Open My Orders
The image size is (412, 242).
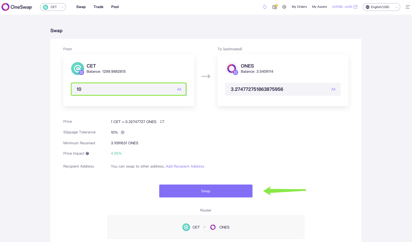click(x=299, y=7)
